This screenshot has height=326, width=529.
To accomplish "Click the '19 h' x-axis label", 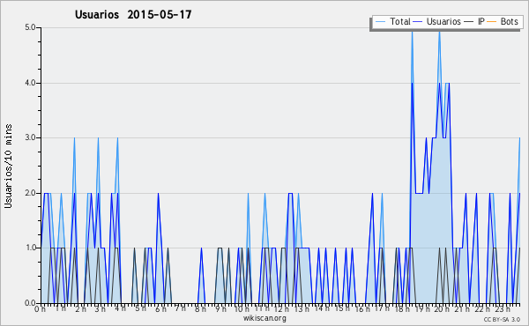I will pos(422,309).
